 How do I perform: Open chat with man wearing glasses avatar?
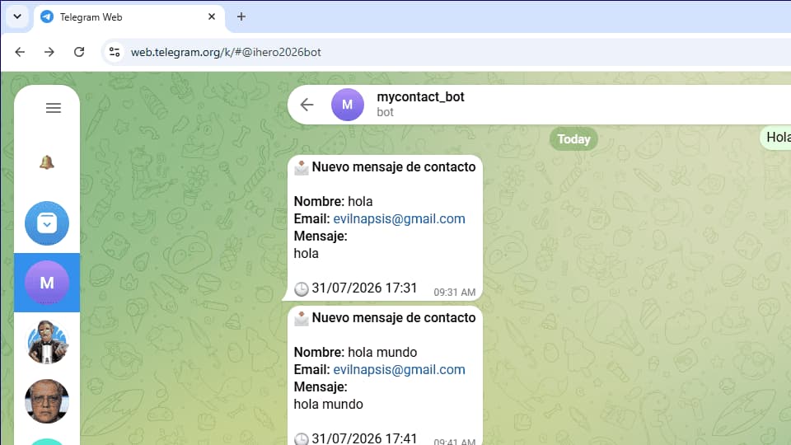pyautogui.click(x=47, y=401)
